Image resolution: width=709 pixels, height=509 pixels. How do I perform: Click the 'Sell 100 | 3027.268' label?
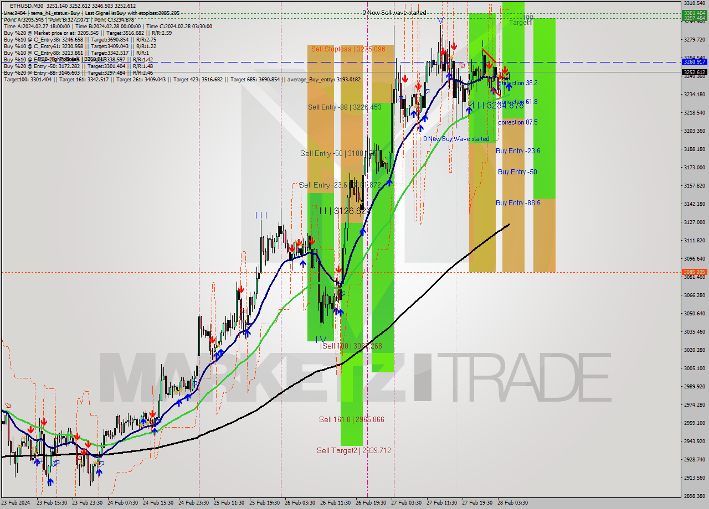click(x=352, y=346)
